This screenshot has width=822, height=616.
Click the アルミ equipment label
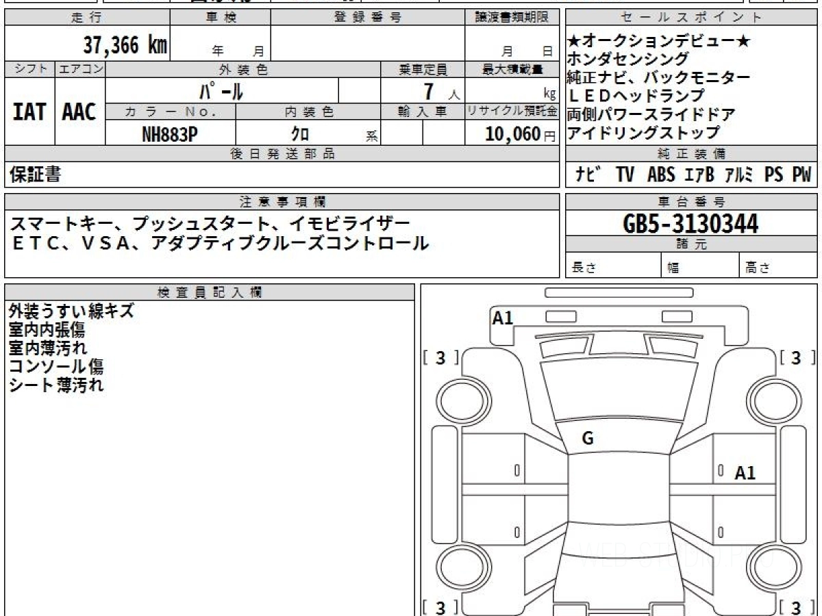(740, 175)
